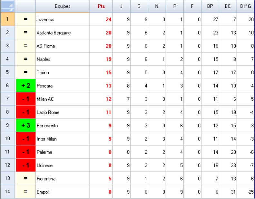Click the Equipes column header
This screenshot has height=199, width=255.
click(x=62, y=6)
